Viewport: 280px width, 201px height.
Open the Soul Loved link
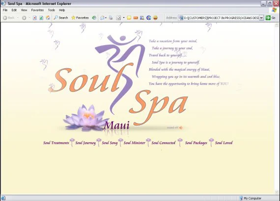pos(224,143)
